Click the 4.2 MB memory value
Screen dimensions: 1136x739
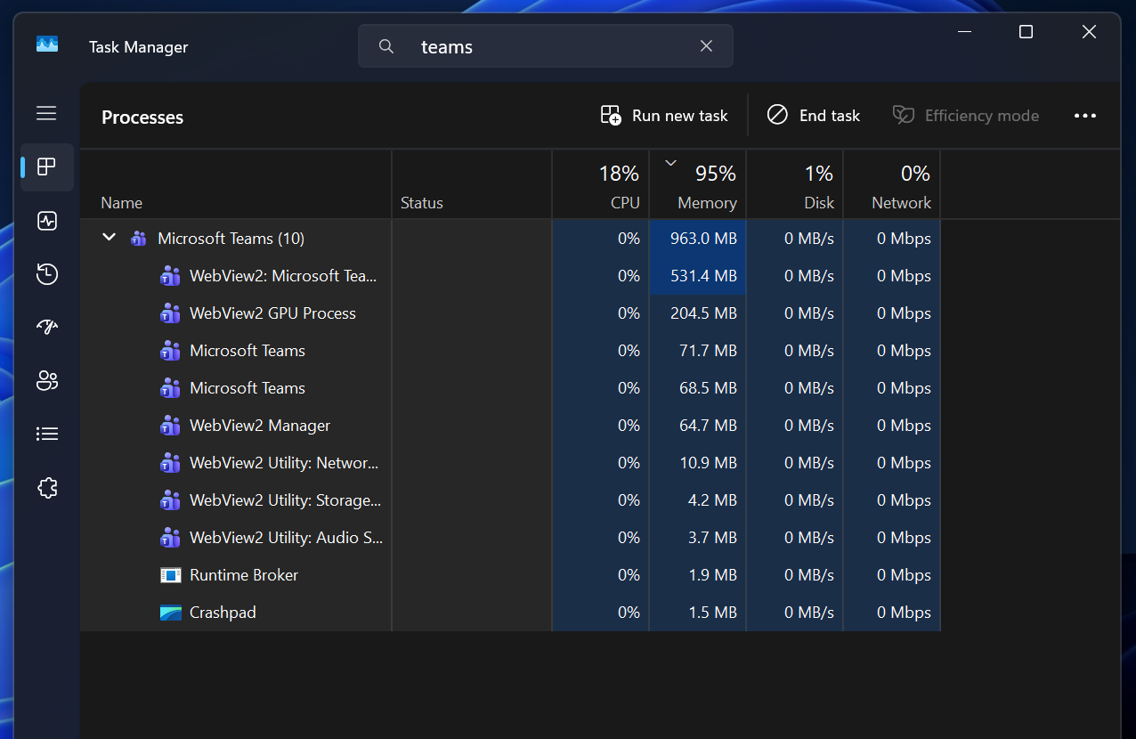click(713, 500)
